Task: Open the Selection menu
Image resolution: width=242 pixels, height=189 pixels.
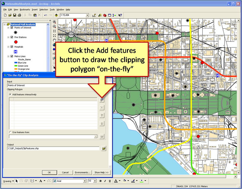Action: click(44, 10)
